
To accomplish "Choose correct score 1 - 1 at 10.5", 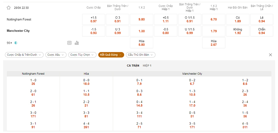I will (86, 93).
